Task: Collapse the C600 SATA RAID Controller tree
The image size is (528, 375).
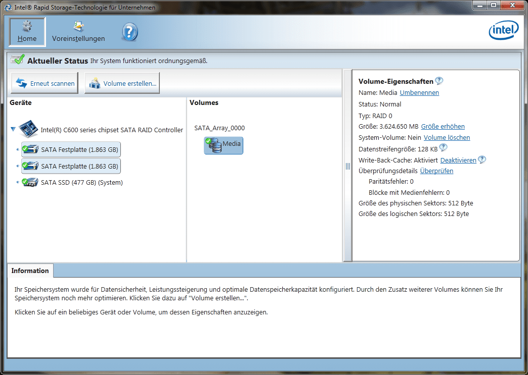Action: coord(13,129)
